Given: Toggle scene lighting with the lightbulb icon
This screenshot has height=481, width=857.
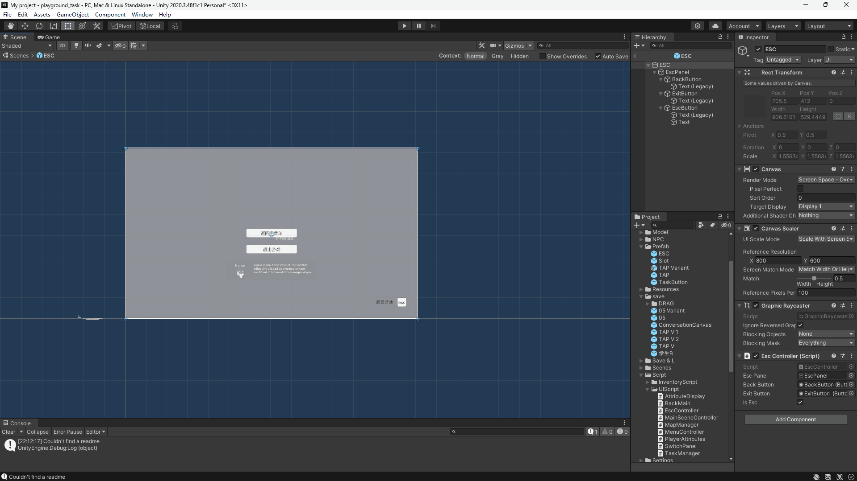Looking at the screenshot, I should tap(76, 45).
